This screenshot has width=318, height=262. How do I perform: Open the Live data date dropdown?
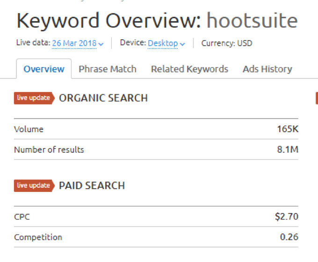(74, 43)
